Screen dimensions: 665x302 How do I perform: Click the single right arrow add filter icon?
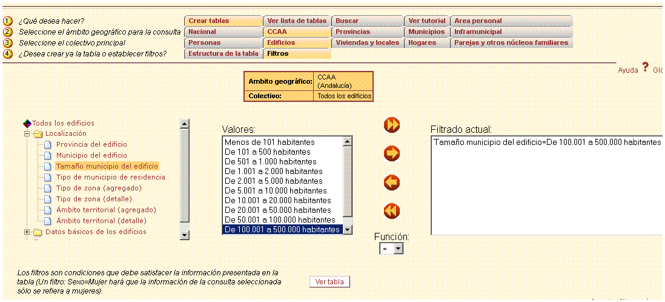(391, 153)
